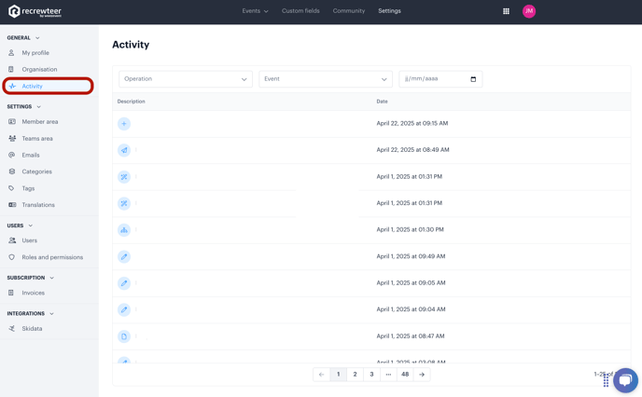Click the date April 22, 2025 at 09:15 AM
The width and height of the screenshot is (642, 397).
click(x=412, y=123)
